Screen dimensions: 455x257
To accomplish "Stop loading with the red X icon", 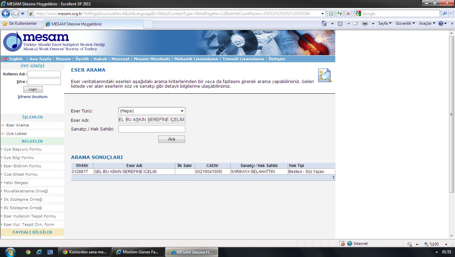I will click(x=348, y=13).
